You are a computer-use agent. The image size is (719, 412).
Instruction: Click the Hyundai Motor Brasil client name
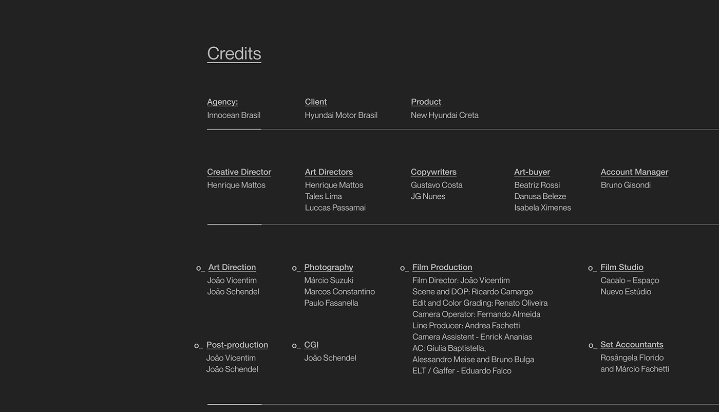tap(341, 115)
